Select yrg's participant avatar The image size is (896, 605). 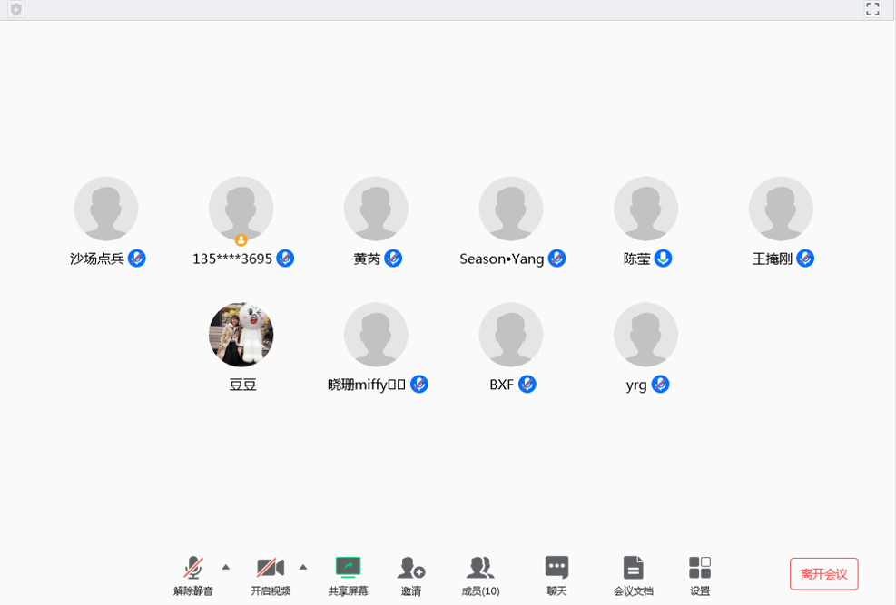[645, 335]
